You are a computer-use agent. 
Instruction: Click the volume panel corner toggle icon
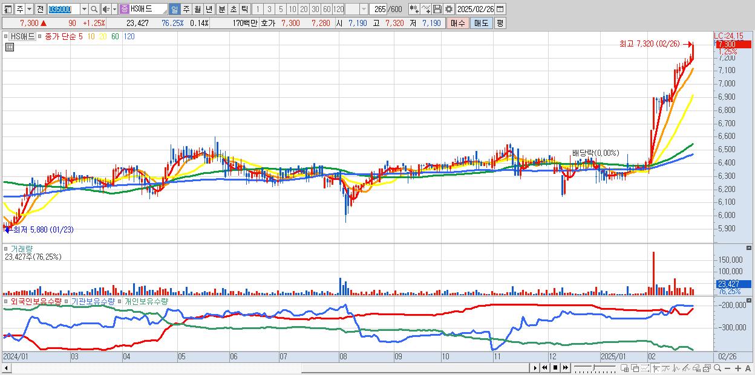(749, 248)
